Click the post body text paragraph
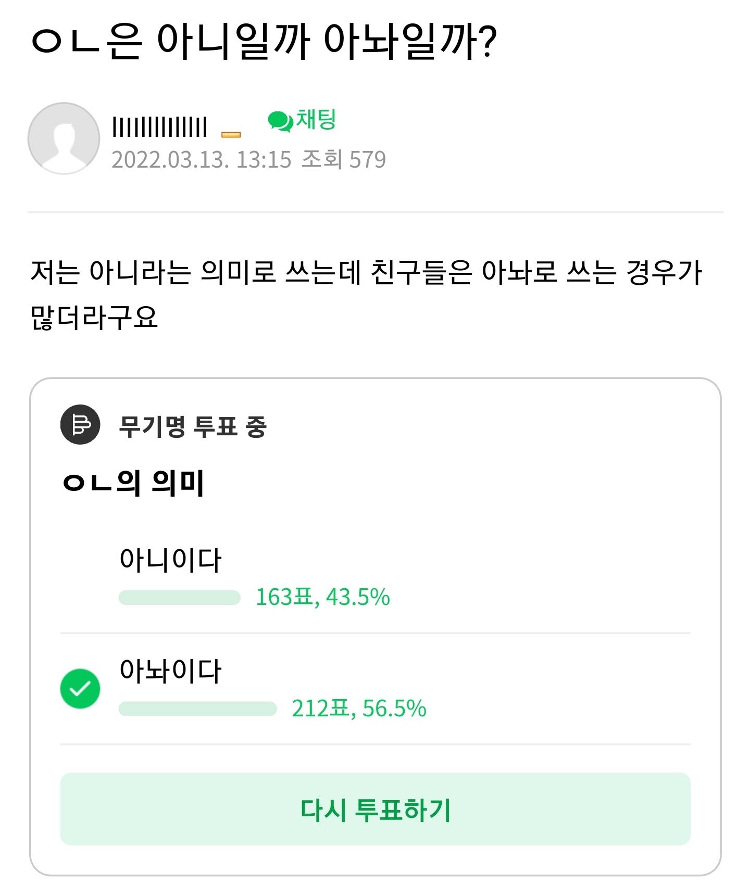 pos(366,294)
